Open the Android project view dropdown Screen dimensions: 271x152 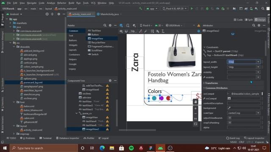(14, 14)
